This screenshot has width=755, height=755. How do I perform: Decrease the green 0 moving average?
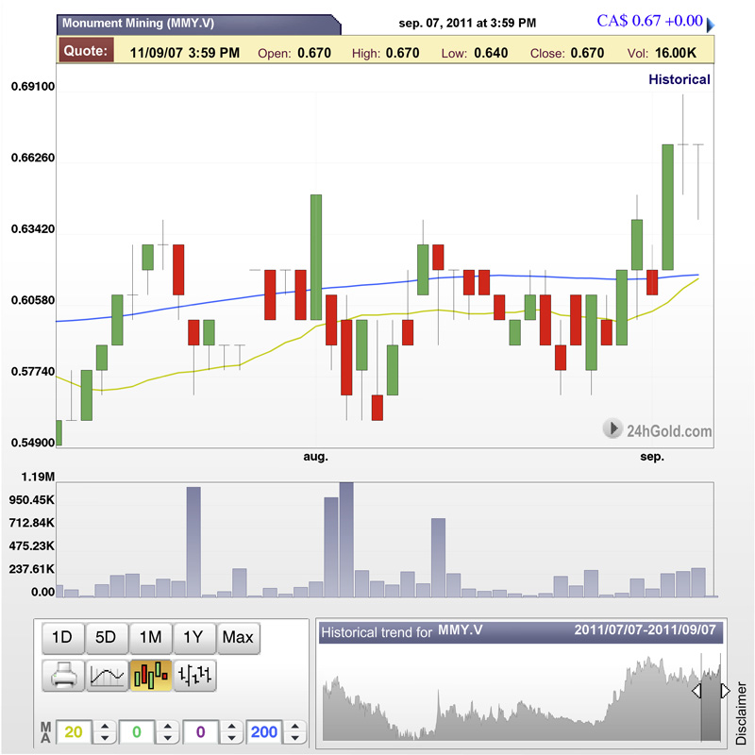[168, 738]
